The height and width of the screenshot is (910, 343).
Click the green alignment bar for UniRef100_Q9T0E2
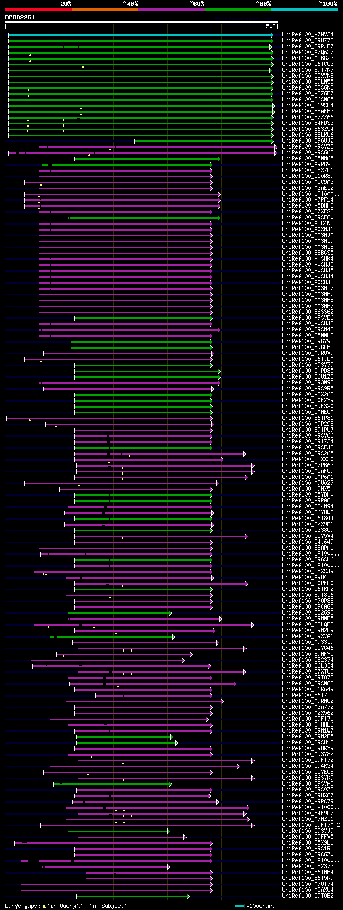(132, 896)
